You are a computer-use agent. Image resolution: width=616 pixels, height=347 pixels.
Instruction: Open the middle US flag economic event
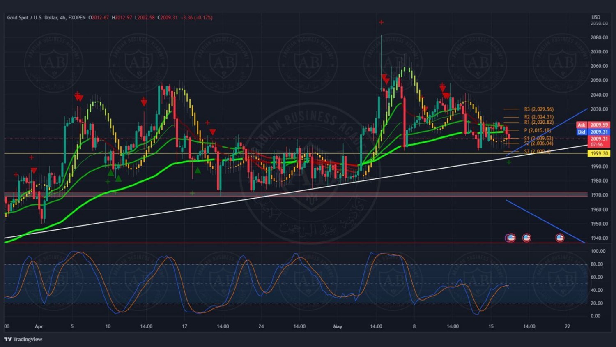coord(526,238)
